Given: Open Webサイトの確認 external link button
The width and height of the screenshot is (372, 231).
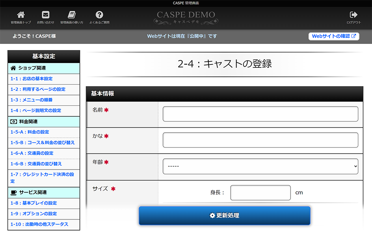Looking at the screenshot, I should pos(334,36).
